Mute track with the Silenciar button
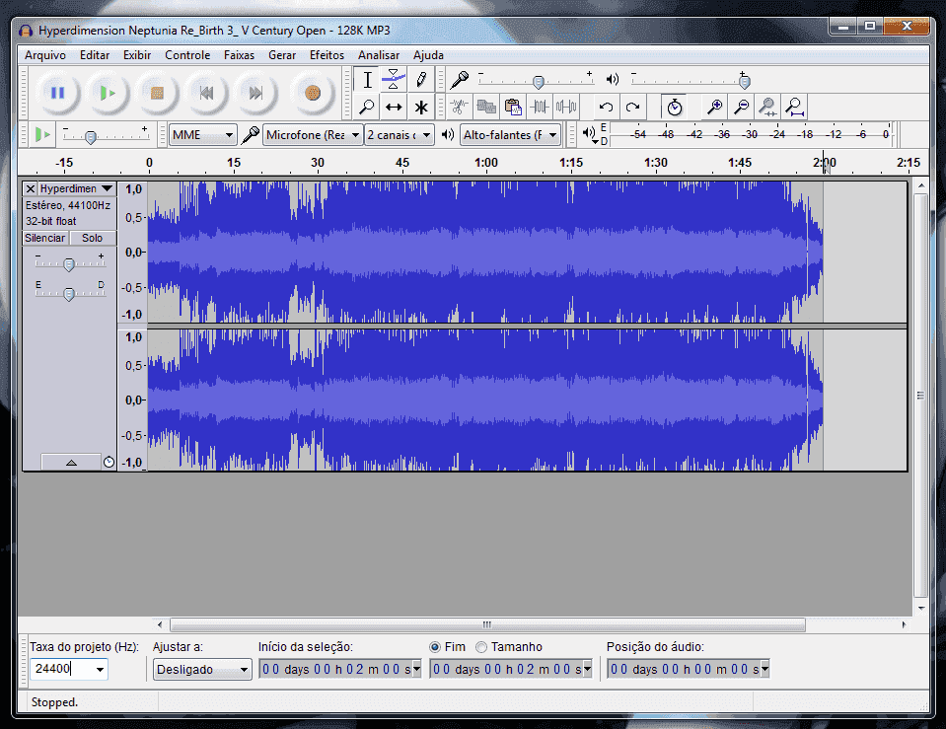 pyautogui.click(x=45, y=238)
